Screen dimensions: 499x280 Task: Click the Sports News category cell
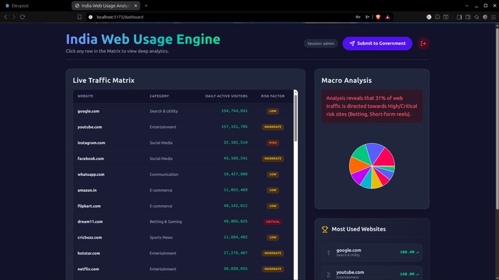161,237
